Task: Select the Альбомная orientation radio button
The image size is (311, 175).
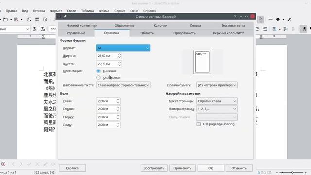Action: tap(98, 78)
